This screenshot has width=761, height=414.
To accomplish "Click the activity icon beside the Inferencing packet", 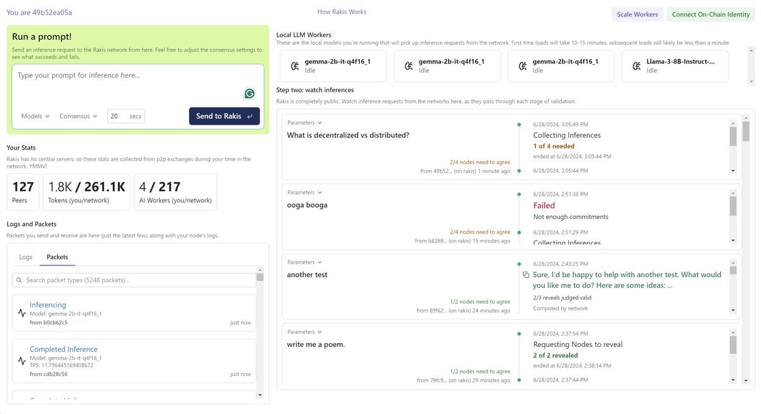I will 22,313.
